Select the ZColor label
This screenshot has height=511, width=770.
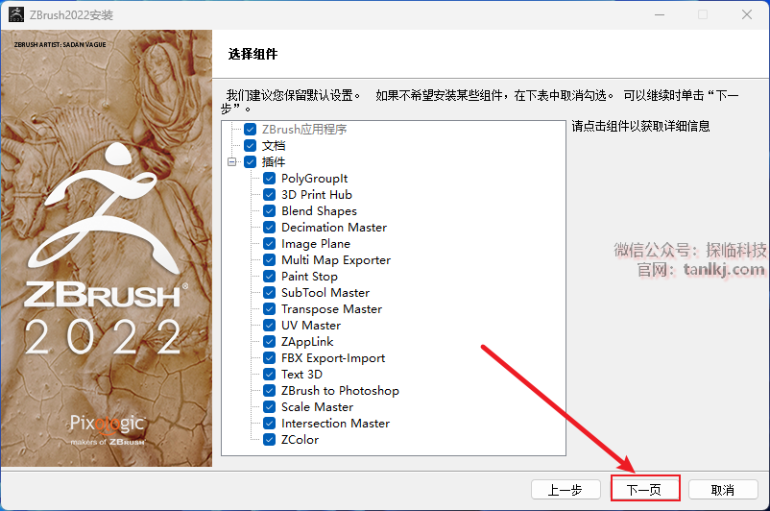(300, 439)
